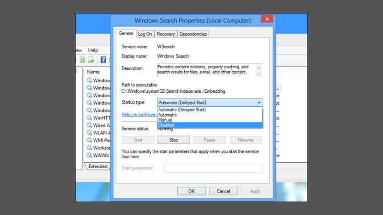Open the Recovery tab
This screenshot has width=383, height=215.
(x=165, y=34)
